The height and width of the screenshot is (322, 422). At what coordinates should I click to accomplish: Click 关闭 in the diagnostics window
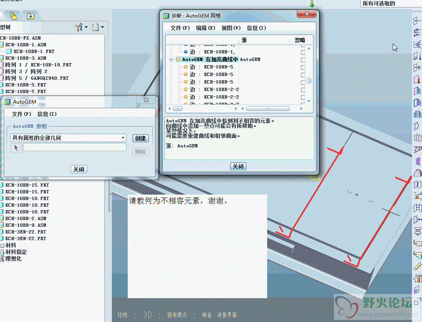tap(238, 166)
